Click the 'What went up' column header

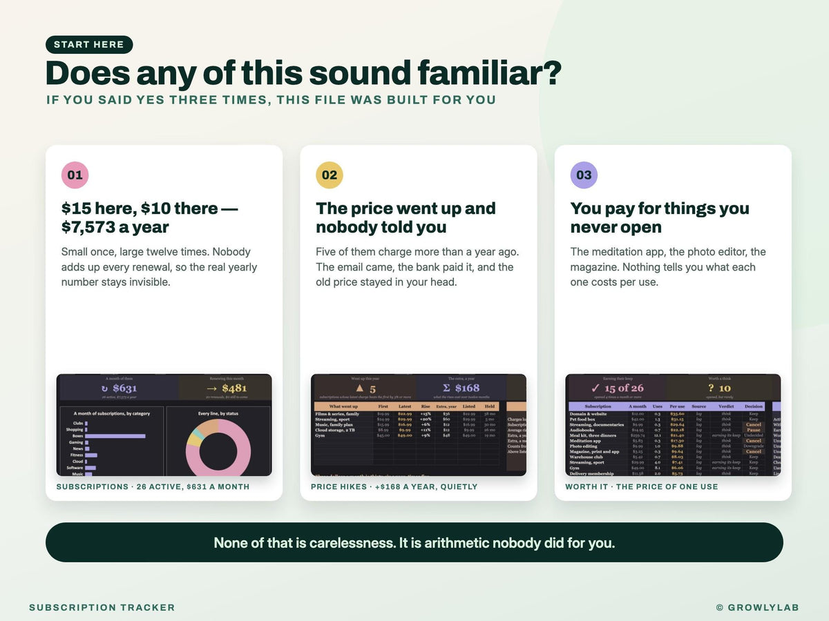[343, 406]
